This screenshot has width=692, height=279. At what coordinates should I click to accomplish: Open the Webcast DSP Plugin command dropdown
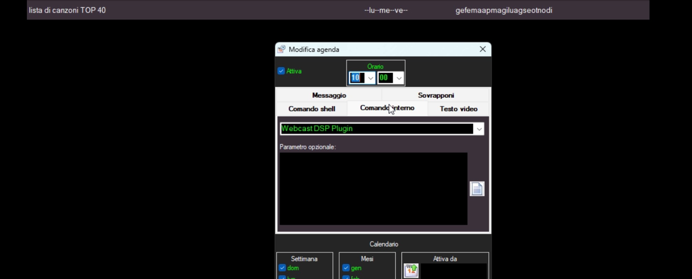coord(479,129)
